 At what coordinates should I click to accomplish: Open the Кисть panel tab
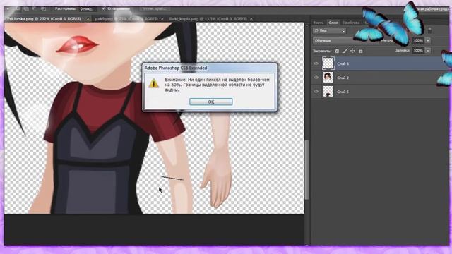[319, 23]
